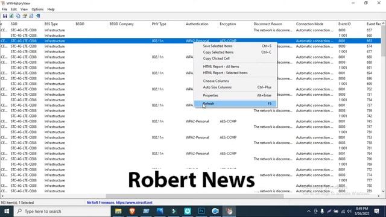Open Brave browser from the taskbar
Screen dimensions: 386x217
click(132, 211)
